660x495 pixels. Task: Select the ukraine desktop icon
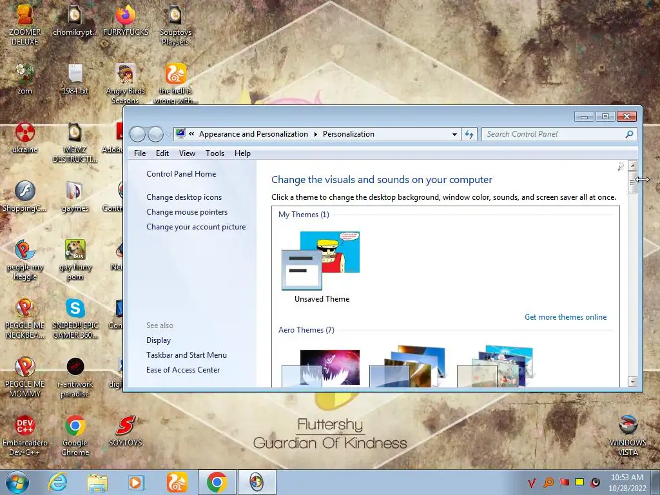[24, 138]
